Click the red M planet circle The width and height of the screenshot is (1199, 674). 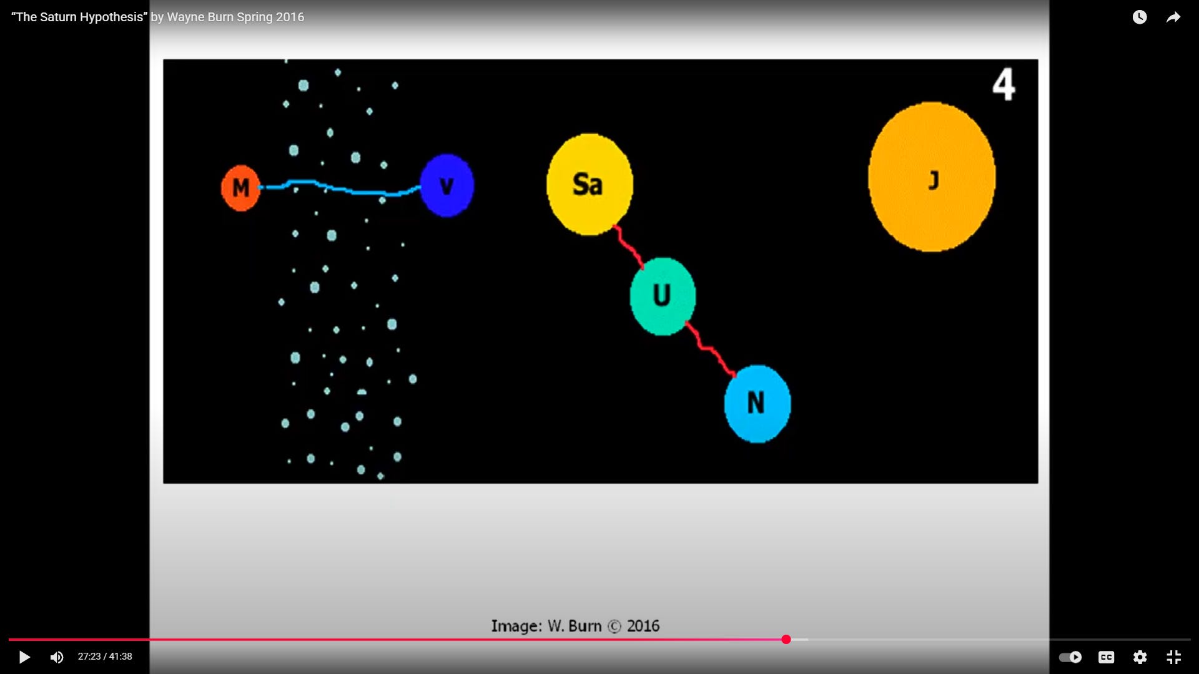pyautogui.click(x=240, y=187)
